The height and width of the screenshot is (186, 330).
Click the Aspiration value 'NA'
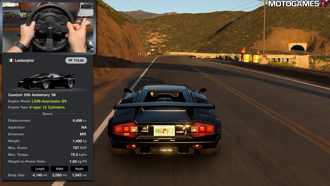point(84,127)
